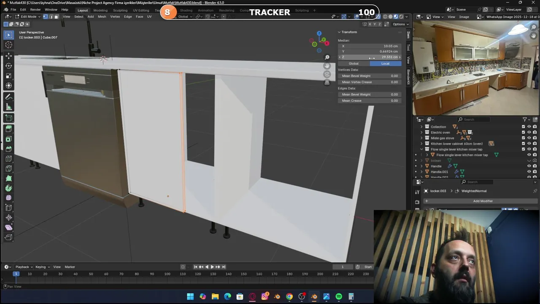Select the Knife tool
Image resolution: width=540 pixels, height=304 pixels.
8,168
